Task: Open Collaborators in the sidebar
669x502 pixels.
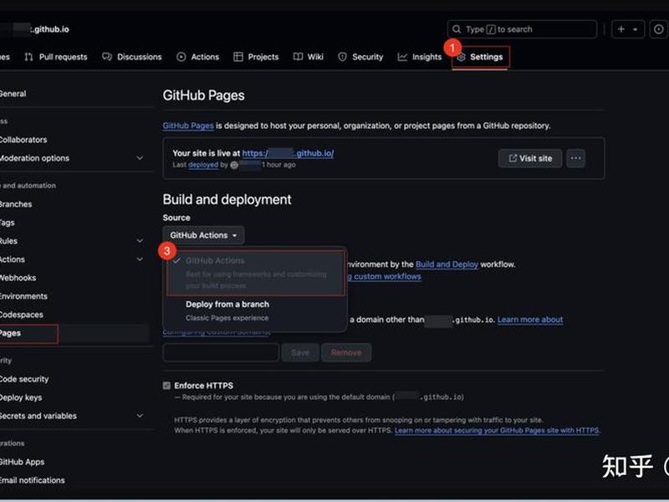Action: pos(23,140)
